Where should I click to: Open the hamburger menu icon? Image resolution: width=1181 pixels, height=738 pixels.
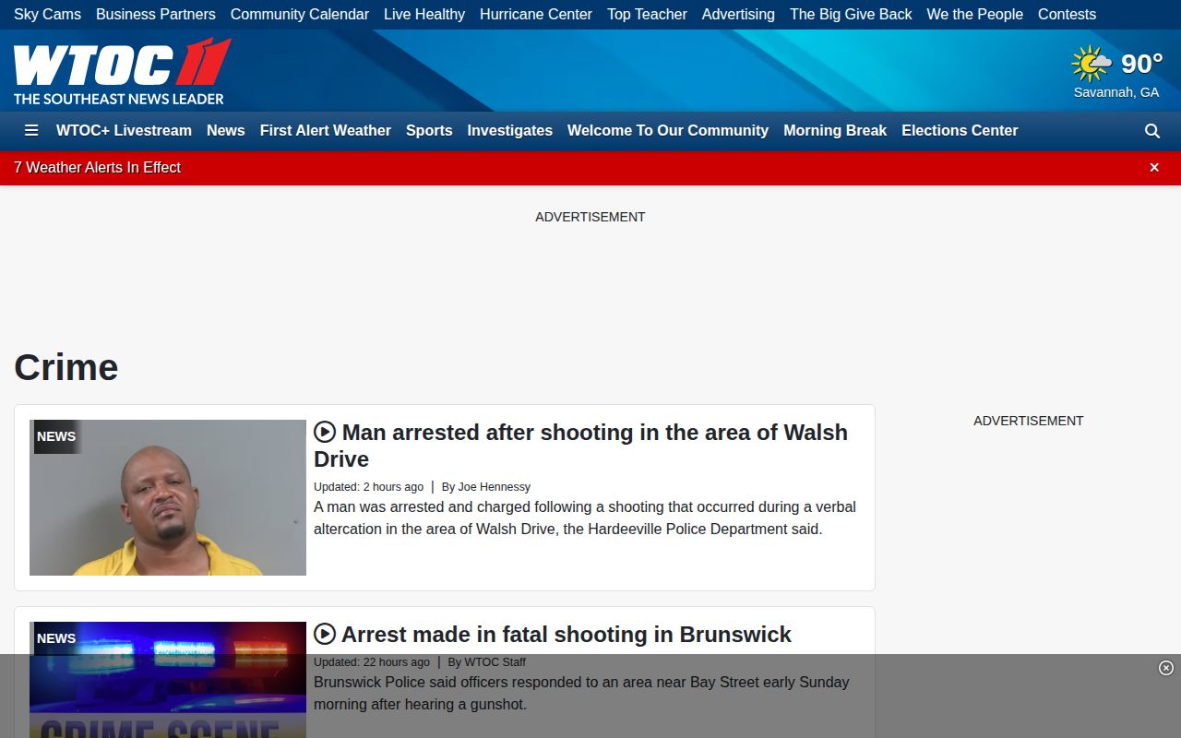(31, 130)
